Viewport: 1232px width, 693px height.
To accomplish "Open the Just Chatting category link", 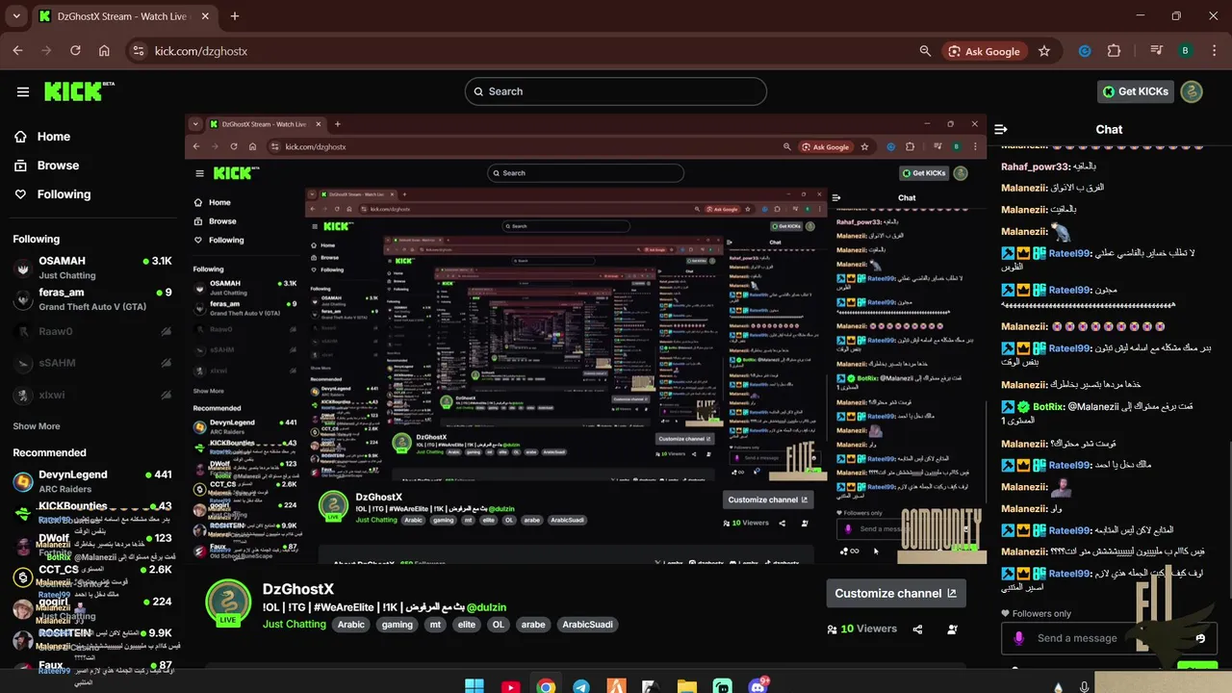I will (295, 625).
